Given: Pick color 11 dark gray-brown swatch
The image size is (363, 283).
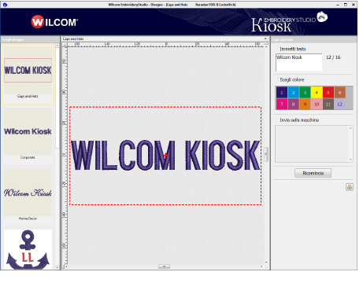Looking at the screenshot, I should point(328,104).
